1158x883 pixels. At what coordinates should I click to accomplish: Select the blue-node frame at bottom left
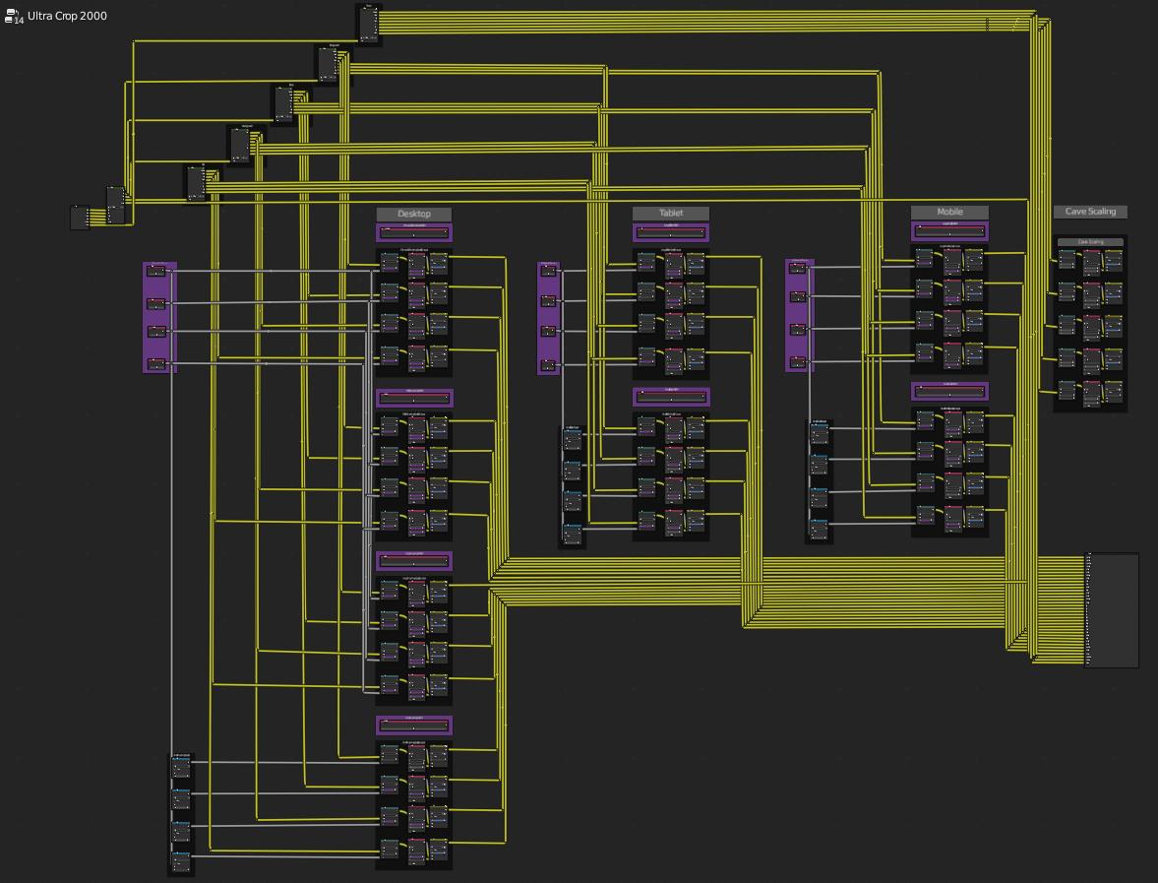click(x=181, y=815)
